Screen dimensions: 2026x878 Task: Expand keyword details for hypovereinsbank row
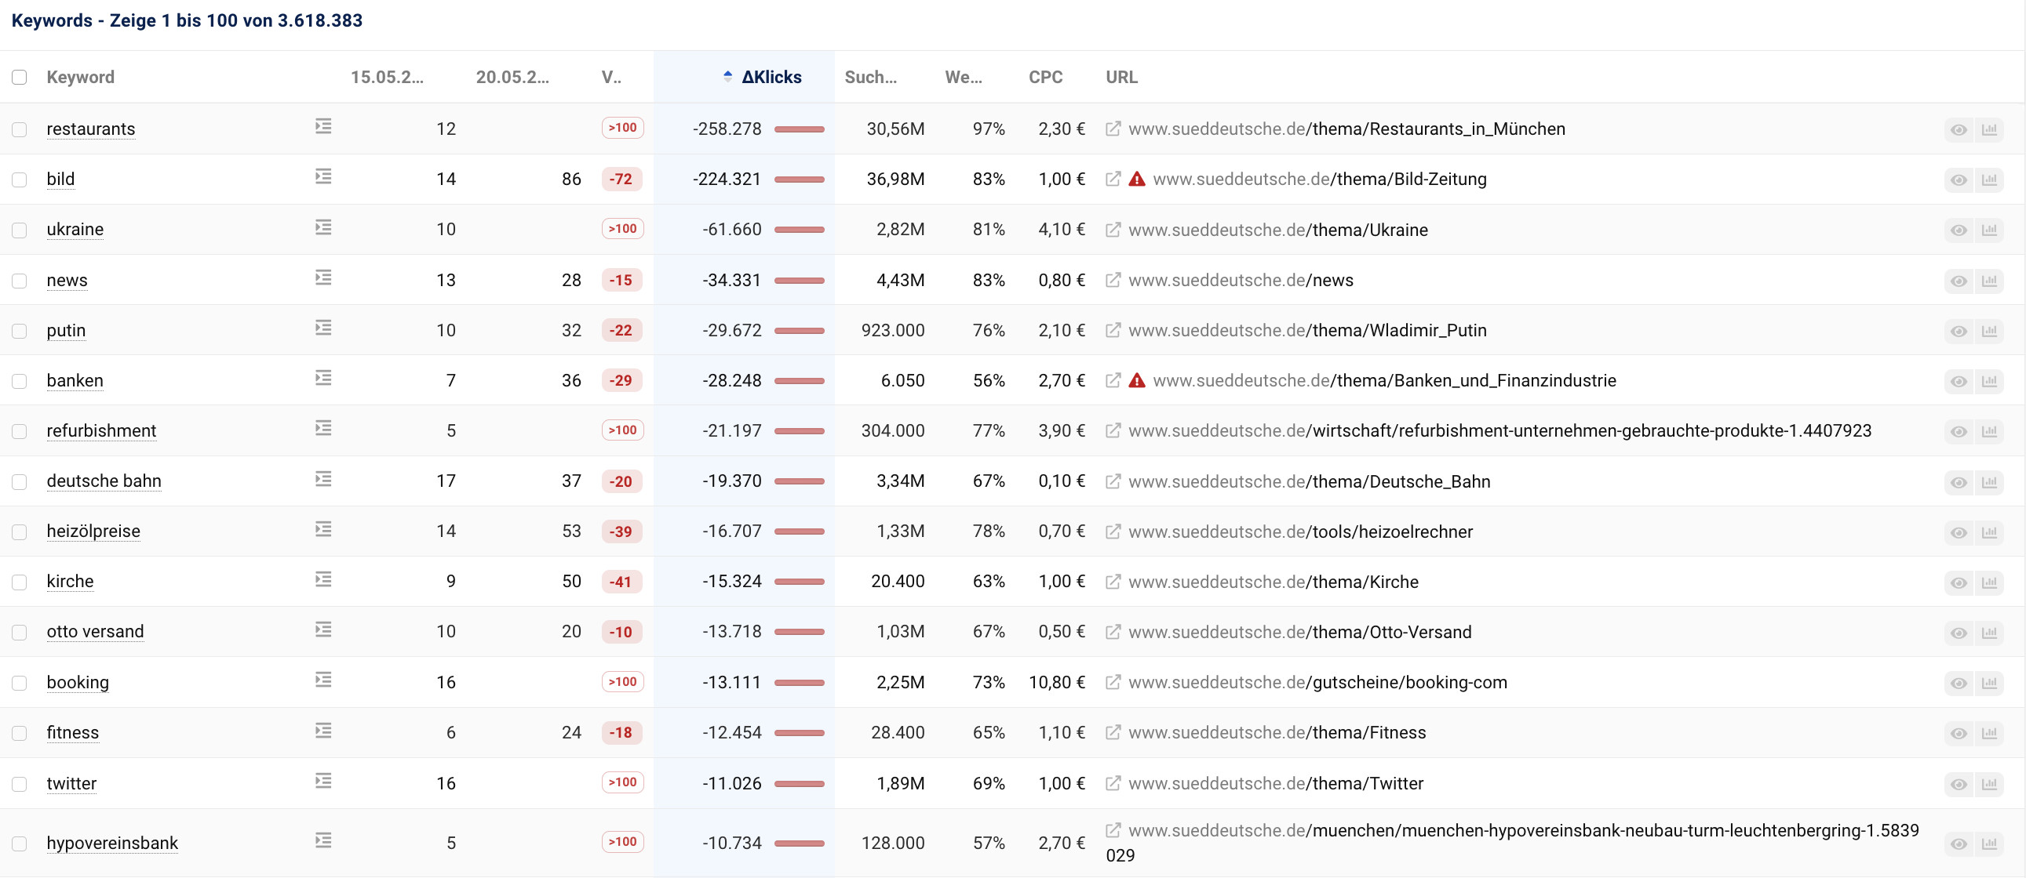pyautogui.click(x=323, y=841)
